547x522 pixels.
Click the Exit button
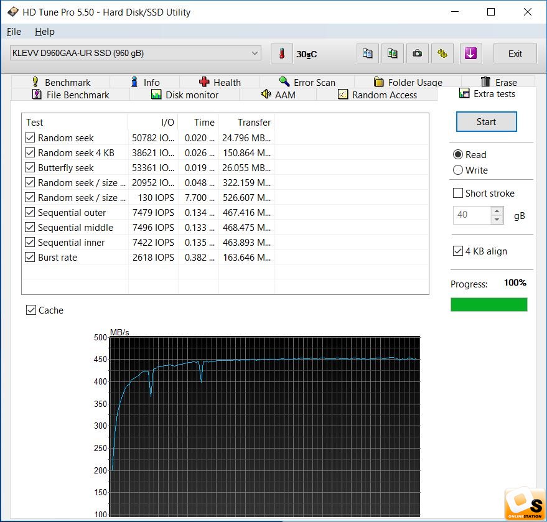[x=515, y=54]
